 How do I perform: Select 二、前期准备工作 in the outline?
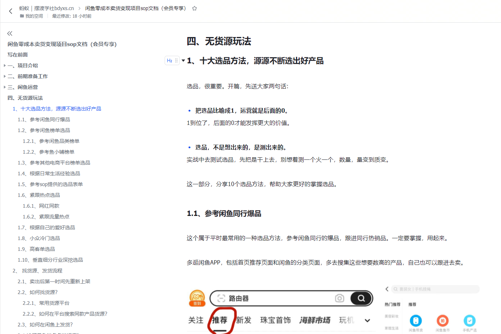[x=28, y=76]
